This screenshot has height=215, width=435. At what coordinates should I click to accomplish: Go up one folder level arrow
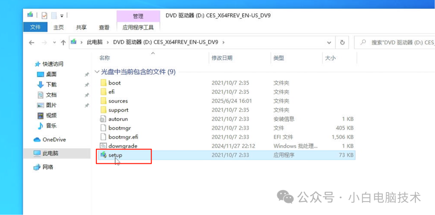pyautogui.click(x=63, y=43)
